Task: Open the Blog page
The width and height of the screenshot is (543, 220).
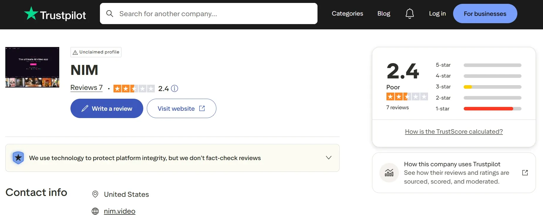Action: click(x=384, y=14)
